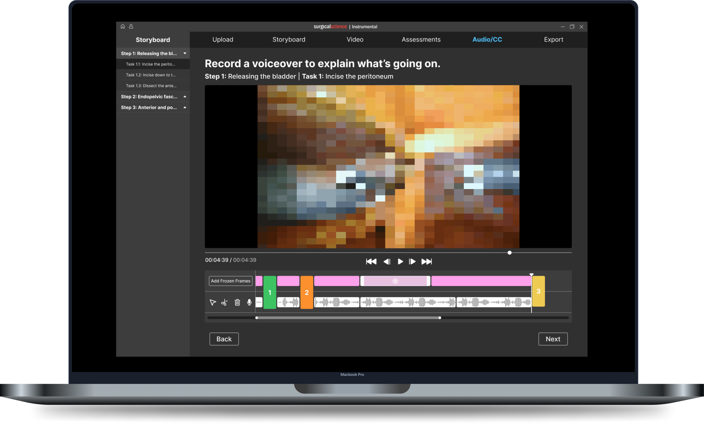Collapse Step 1: Releasing the bladder
This screenshot has width=704, height=425.
[185, 53]
